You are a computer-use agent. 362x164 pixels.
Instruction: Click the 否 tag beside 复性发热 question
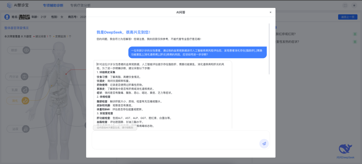355,42
